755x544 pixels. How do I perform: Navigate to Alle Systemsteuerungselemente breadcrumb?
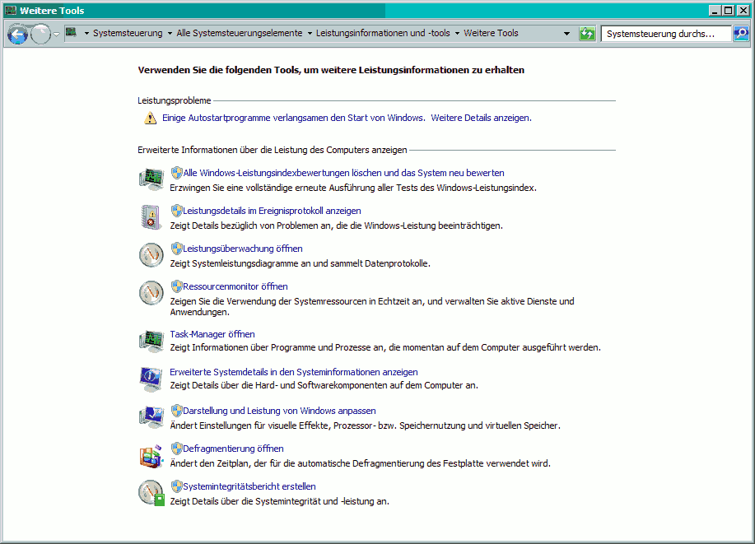pyautogui.click(x=240, y=33)
